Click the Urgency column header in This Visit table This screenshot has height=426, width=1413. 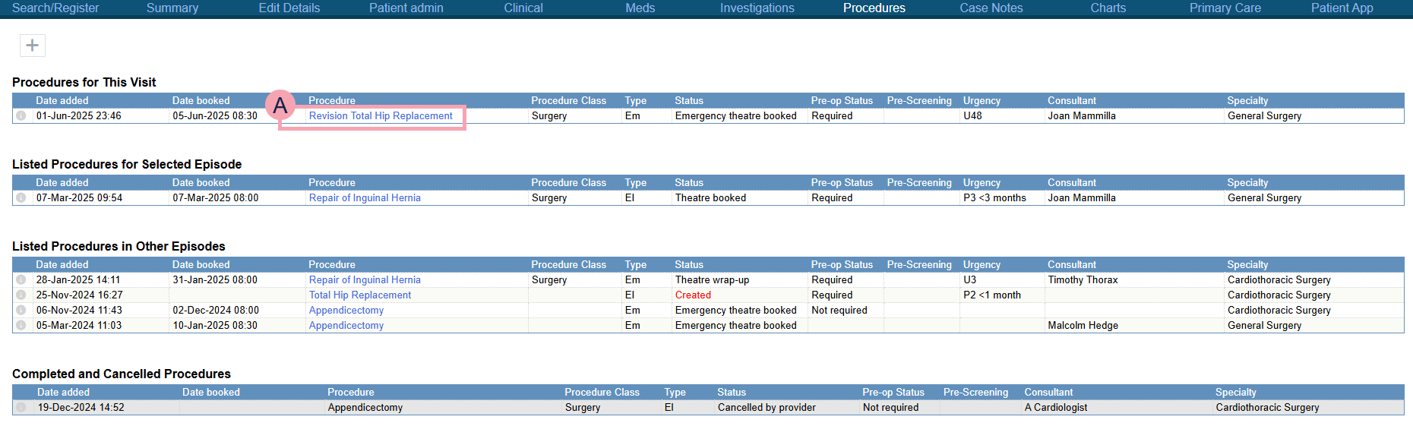coord(982,101)
